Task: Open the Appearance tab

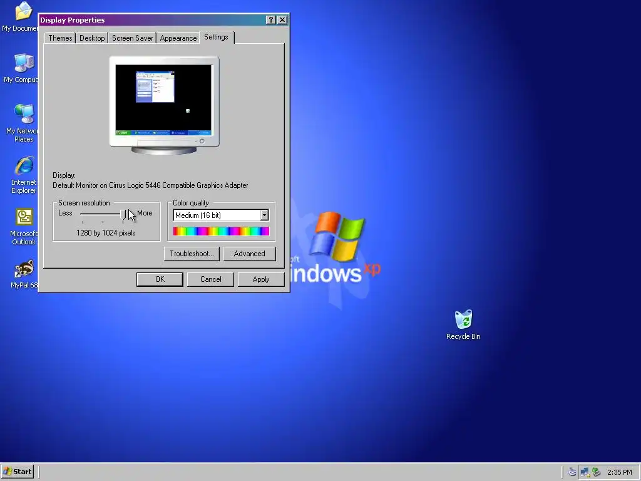Action: click(x=178, y=38)
